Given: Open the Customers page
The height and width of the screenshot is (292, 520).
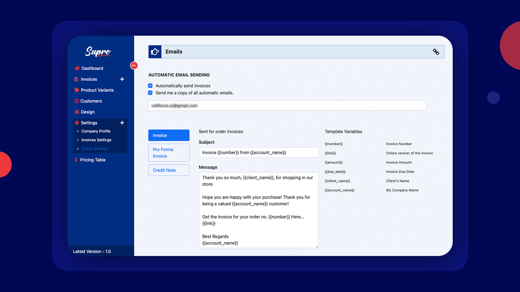Looking at the screenshot, I should (x=91, y=101).
